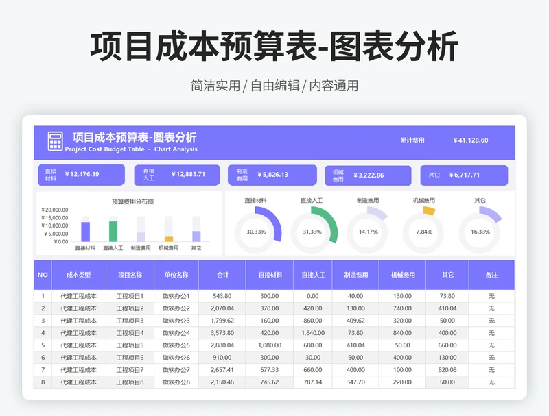Select cell 工程项目6

coord(130,358)
